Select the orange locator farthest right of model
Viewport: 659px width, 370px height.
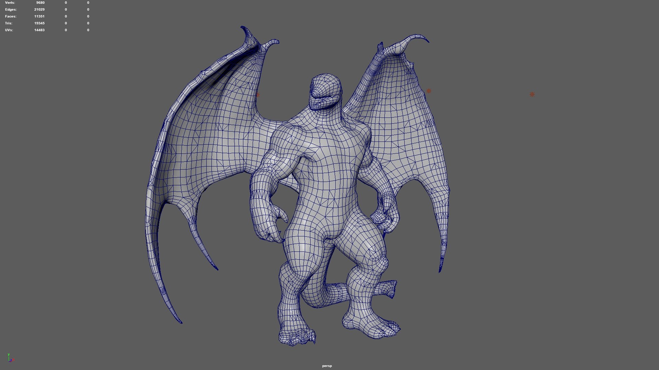532,94
